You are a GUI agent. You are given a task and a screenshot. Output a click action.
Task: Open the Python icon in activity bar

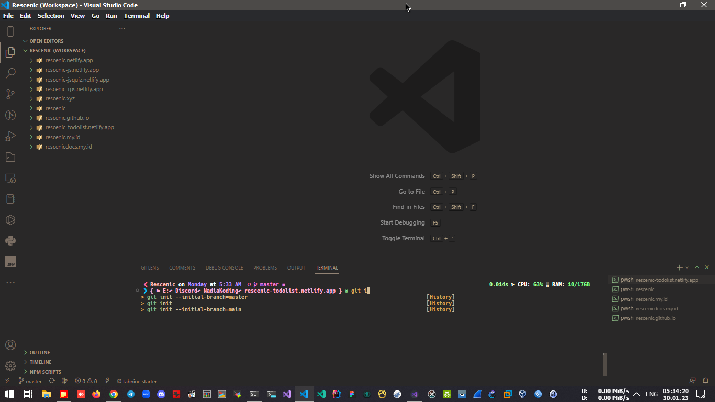coord(10,241)
